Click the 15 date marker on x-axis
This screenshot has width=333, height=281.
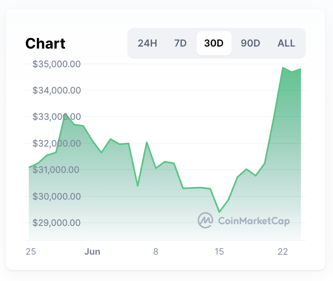(x=219, y=251)
